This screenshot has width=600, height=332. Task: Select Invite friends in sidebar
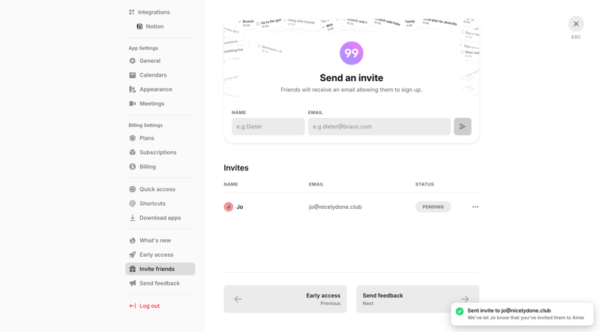point(160,269)
